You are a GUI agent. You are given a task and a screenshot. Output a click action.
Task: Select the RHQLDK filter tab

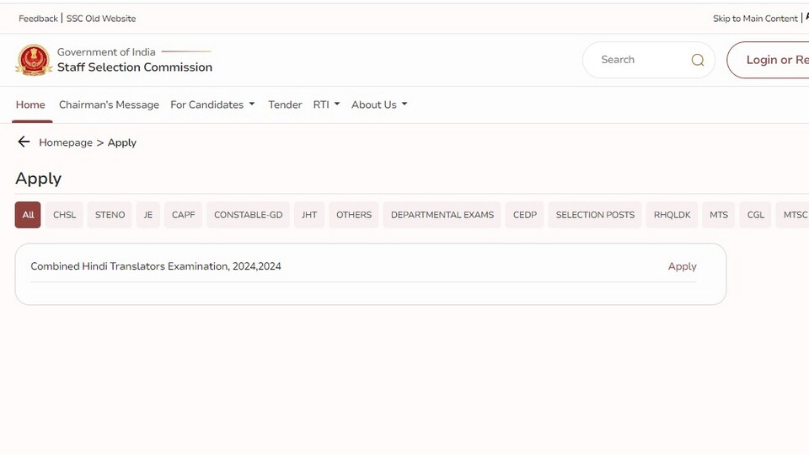(672, 215)
